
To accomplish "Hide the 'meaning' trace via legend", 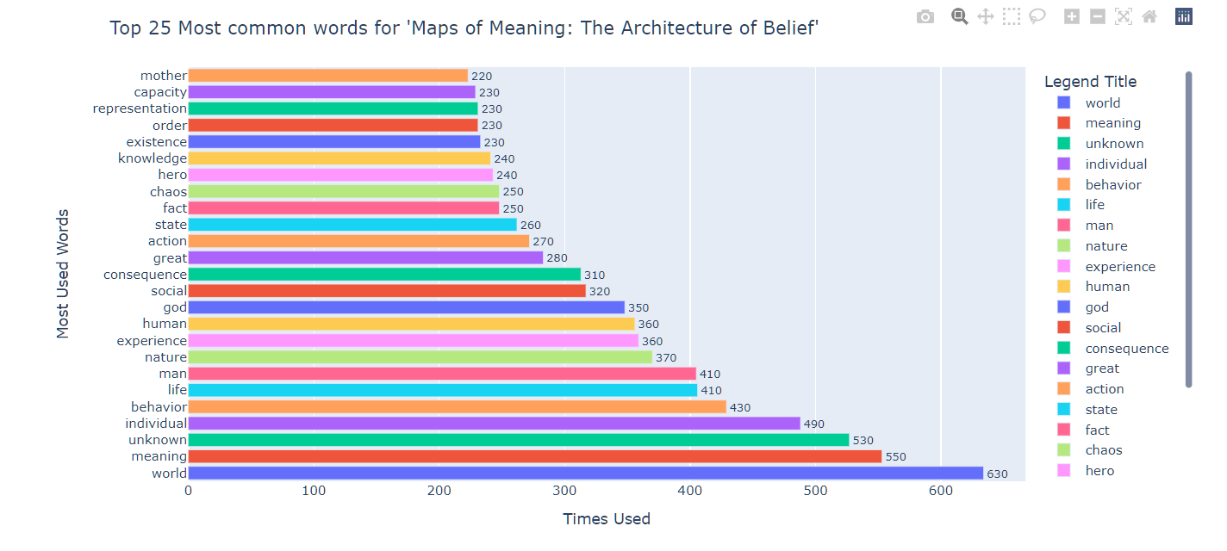I will click(x=1112, y=123).
